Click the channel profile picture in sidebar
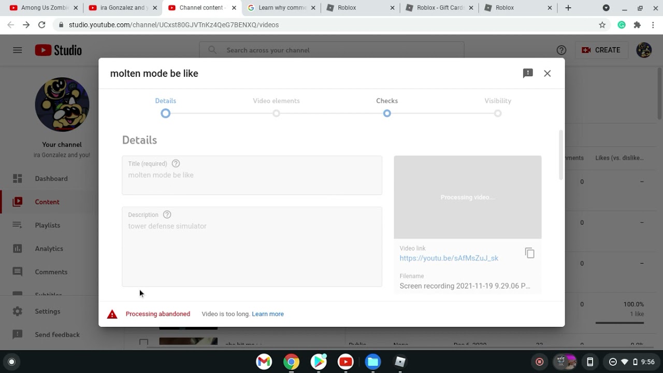The image size is (663, 373). coord(62,105)
